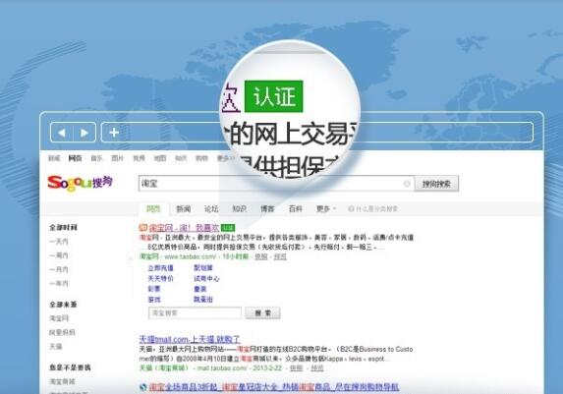
Task: Click the 搜狗搜索 button
Action: pyautogui.click(x=436, y=184)
